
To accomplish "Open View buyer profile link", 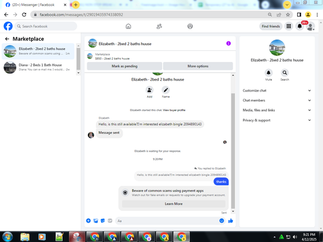I will [x=174, y=110].
